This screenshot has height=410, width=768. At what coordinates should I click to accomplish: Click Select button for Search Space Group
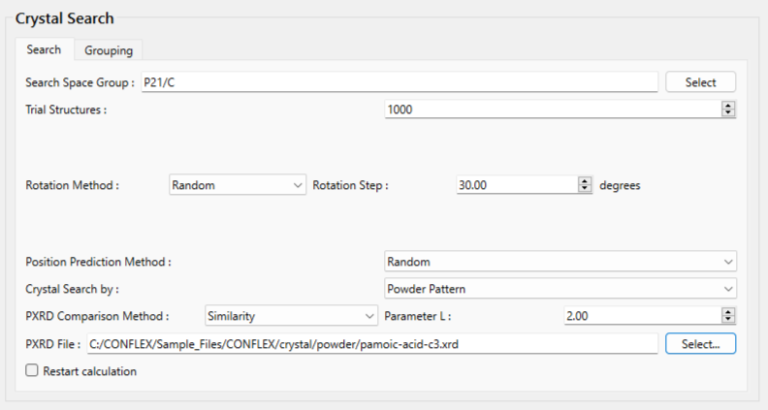[700, 82]
